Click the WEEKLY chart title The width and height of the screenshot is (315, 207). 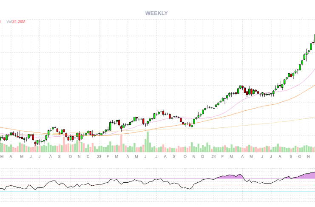pyautogui.click(x=156, y=13)
